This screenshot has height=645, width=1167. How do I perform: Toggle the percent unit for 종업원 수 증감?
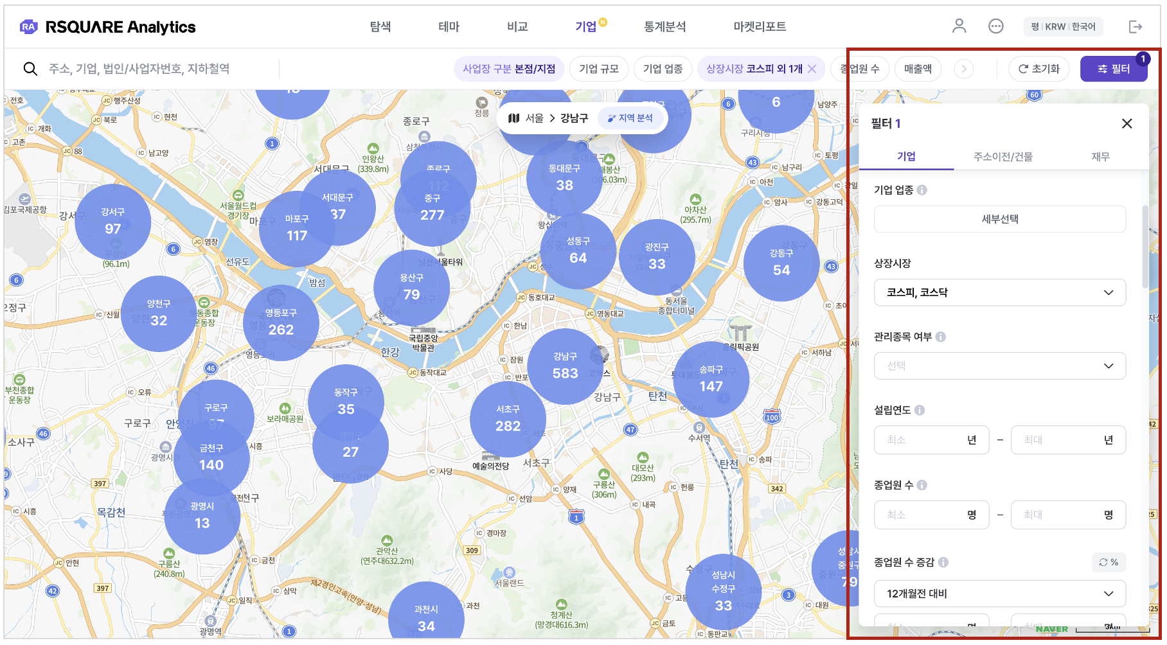coord(1109,562)
